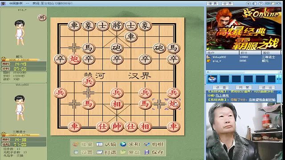Viewport: 285px width, 160px height.
Task: Select the red 兵 advanced at the river
Action: click(88, 81)
